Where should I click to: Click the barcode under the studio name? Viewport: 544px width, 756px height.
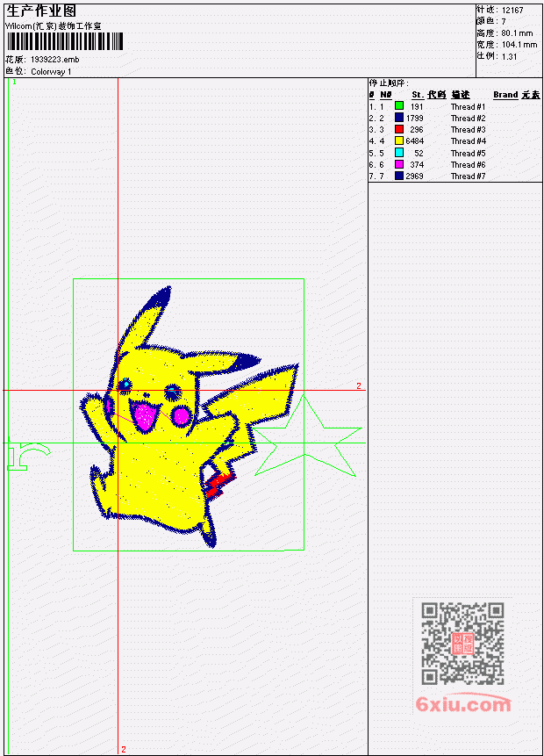coord(65,41)
